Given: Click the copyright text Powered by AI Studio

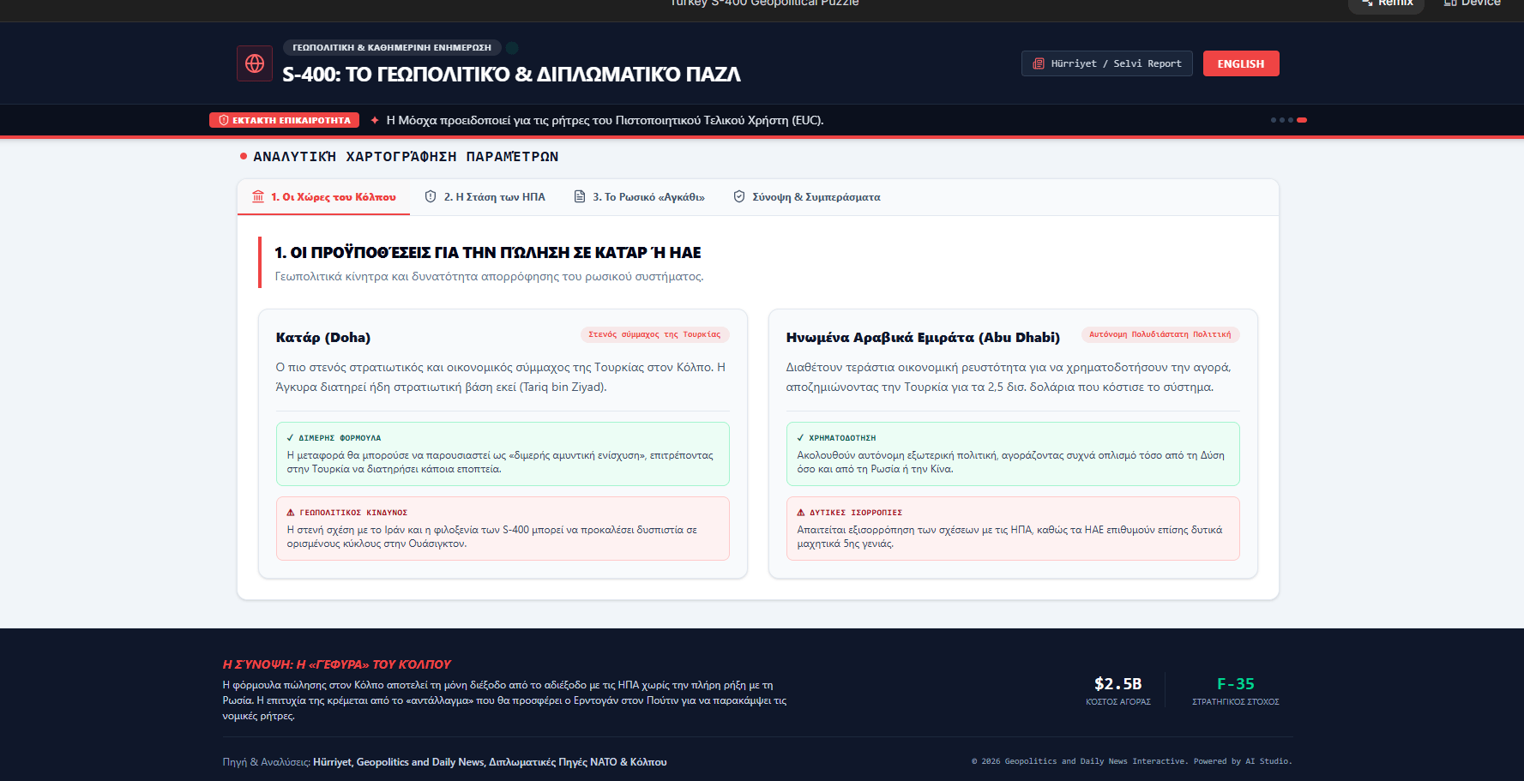Looking at the screenshot, I should (x=1131, y=761).
